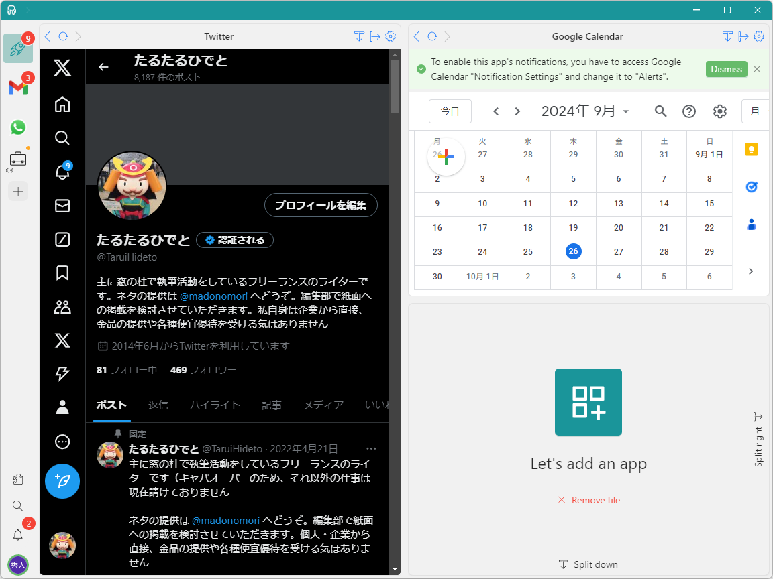The width and height of the screenshot is (773, 579).
Task: Open the @madonomori profile link
Action: [213, 296]
